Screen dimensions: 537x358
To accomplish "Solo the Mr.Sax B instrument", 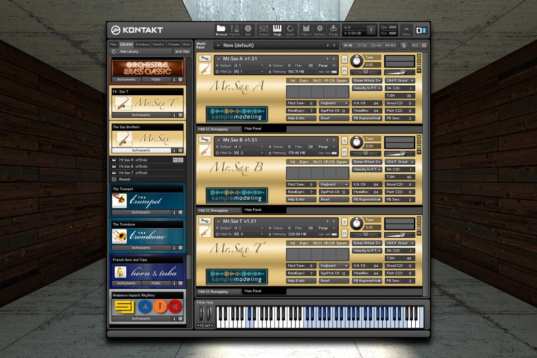I will click(x=345, y=140).
